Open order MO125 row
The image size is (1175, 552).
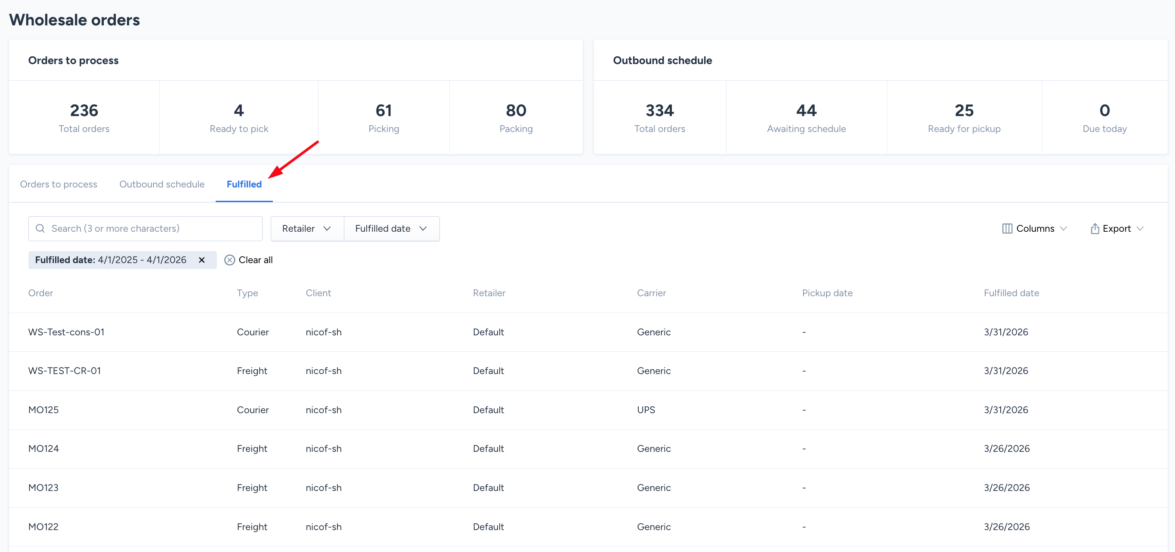[43, 409]
